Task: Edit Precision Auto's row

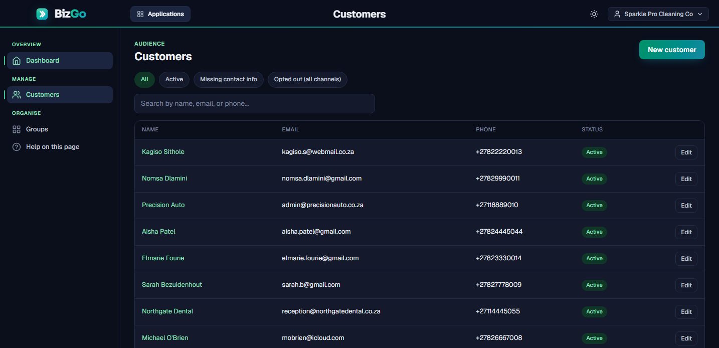Action: pyautogui.click(x=686, y=206)
